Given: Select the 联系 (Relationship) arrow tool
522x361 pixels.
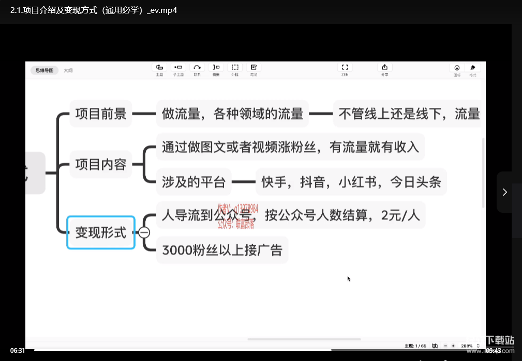Looking at the screenshot, I should tap(197, 68).
